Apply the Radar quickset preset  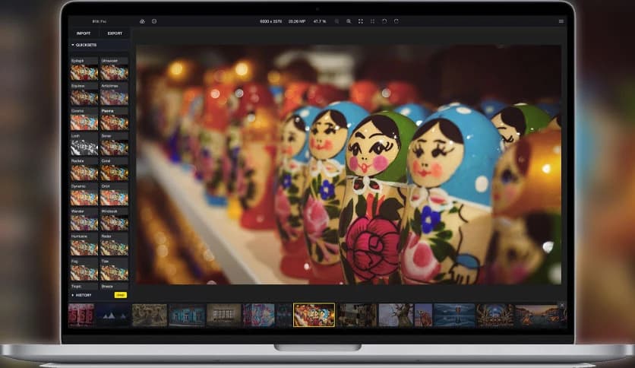(114, 245)
